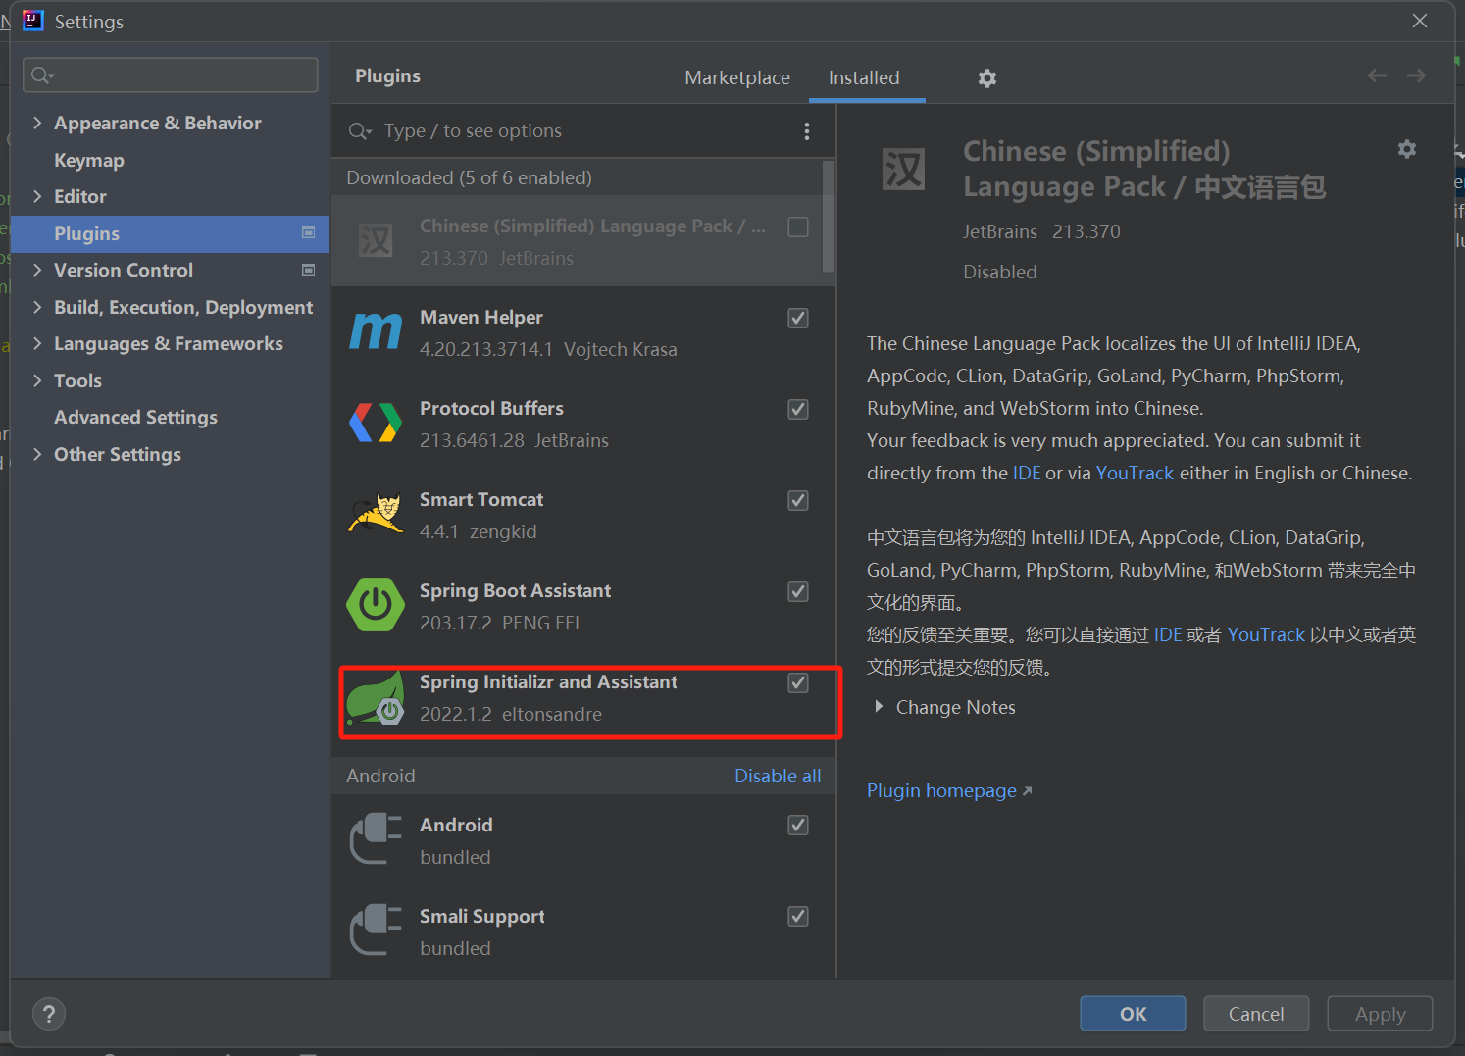Open the YouTrack link in the Chinese description

pos(1266,634)
